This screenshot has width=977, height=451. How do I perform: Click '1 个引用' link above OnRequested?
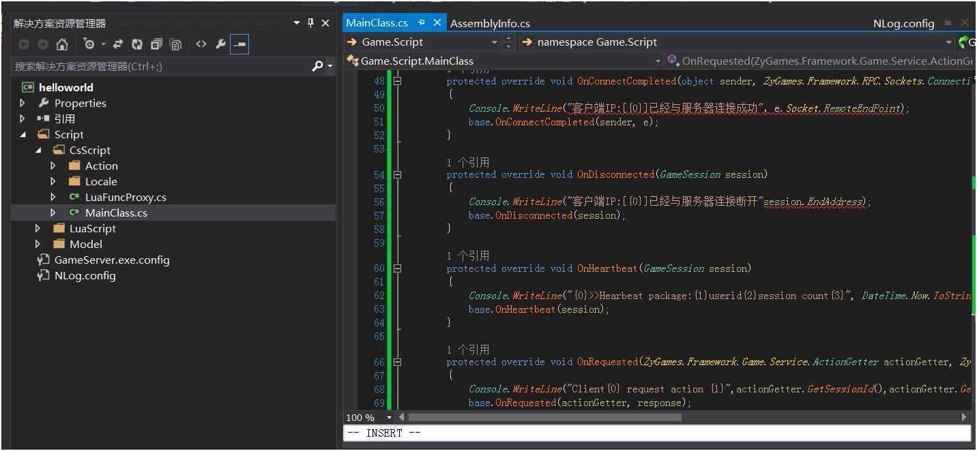(x=468, y=349)
